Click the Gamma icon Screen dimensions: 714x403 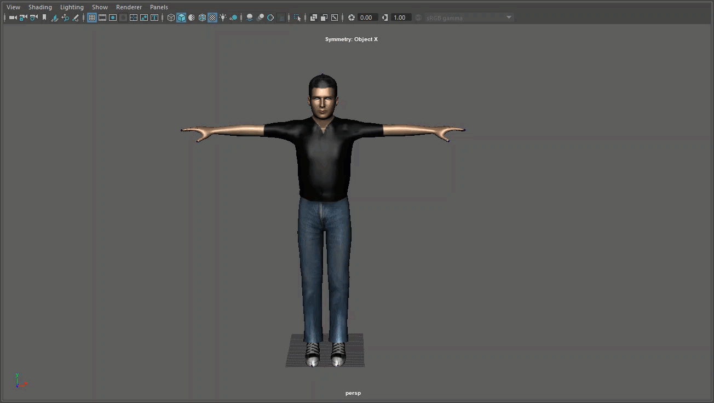[385, 18]
